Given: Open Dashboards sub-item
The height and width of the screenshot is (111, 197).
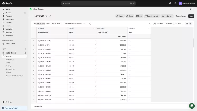Looking at the screenshot, I should [10, 59].
